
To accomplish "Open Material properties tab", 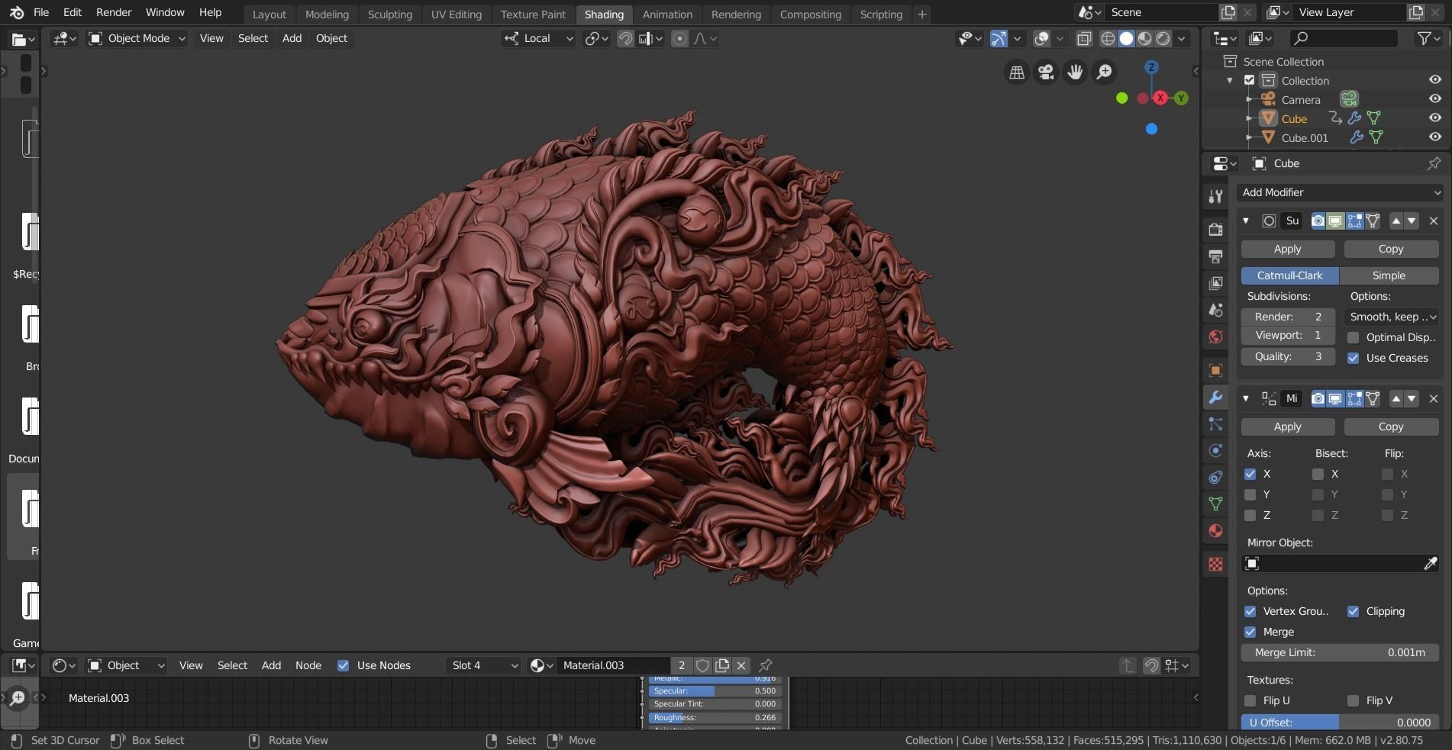I will pyautogui.click(x=1215, y=530).
